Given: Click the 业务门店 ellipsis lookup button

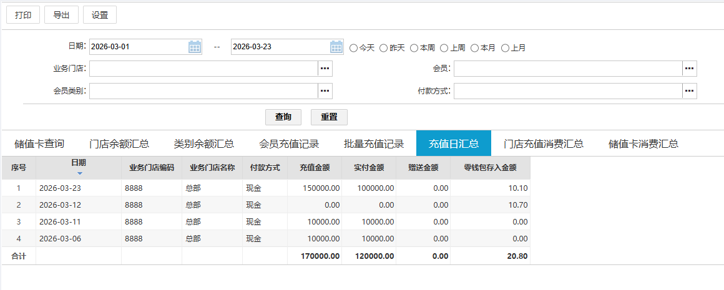Looking at the screenshot, I should (x=325, y=69).
